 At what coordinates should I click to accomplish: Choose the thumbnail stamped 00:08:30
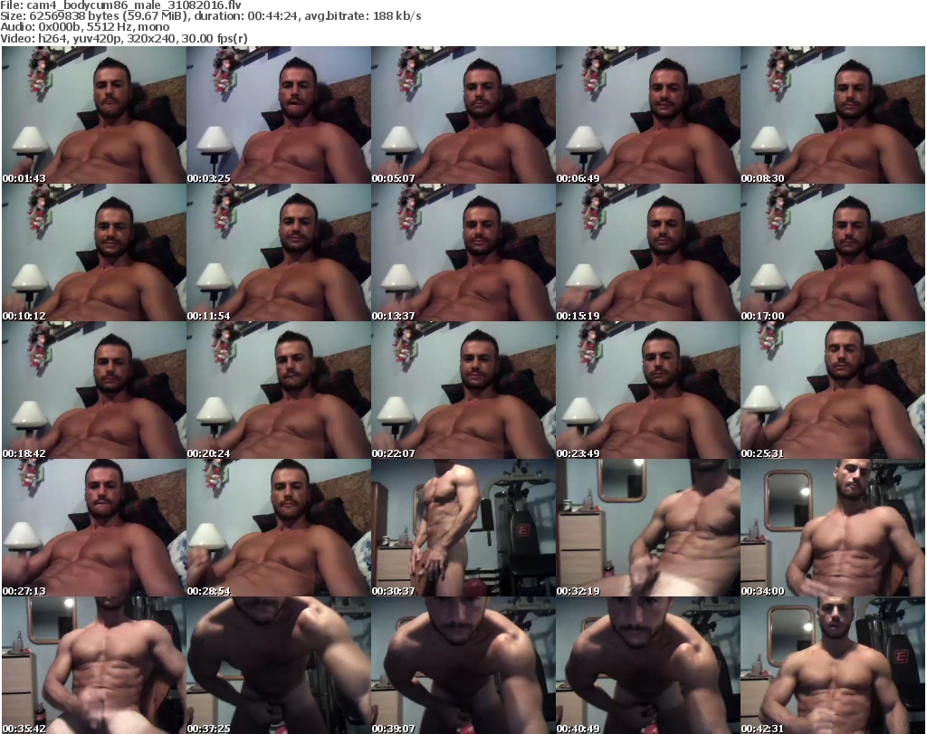[833, 115]
